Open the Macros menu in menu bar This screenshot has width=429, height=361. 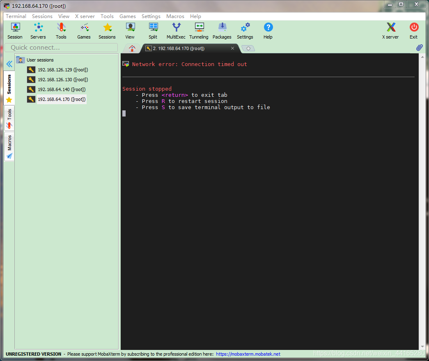click(x=175, y=16)
